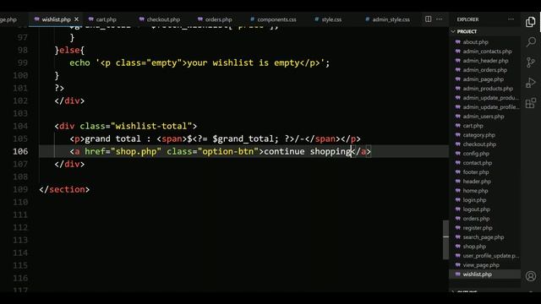This screenshot has width=541, height=304.
Task: Click 'continue shopping' text in code
Action: [308, 151]
